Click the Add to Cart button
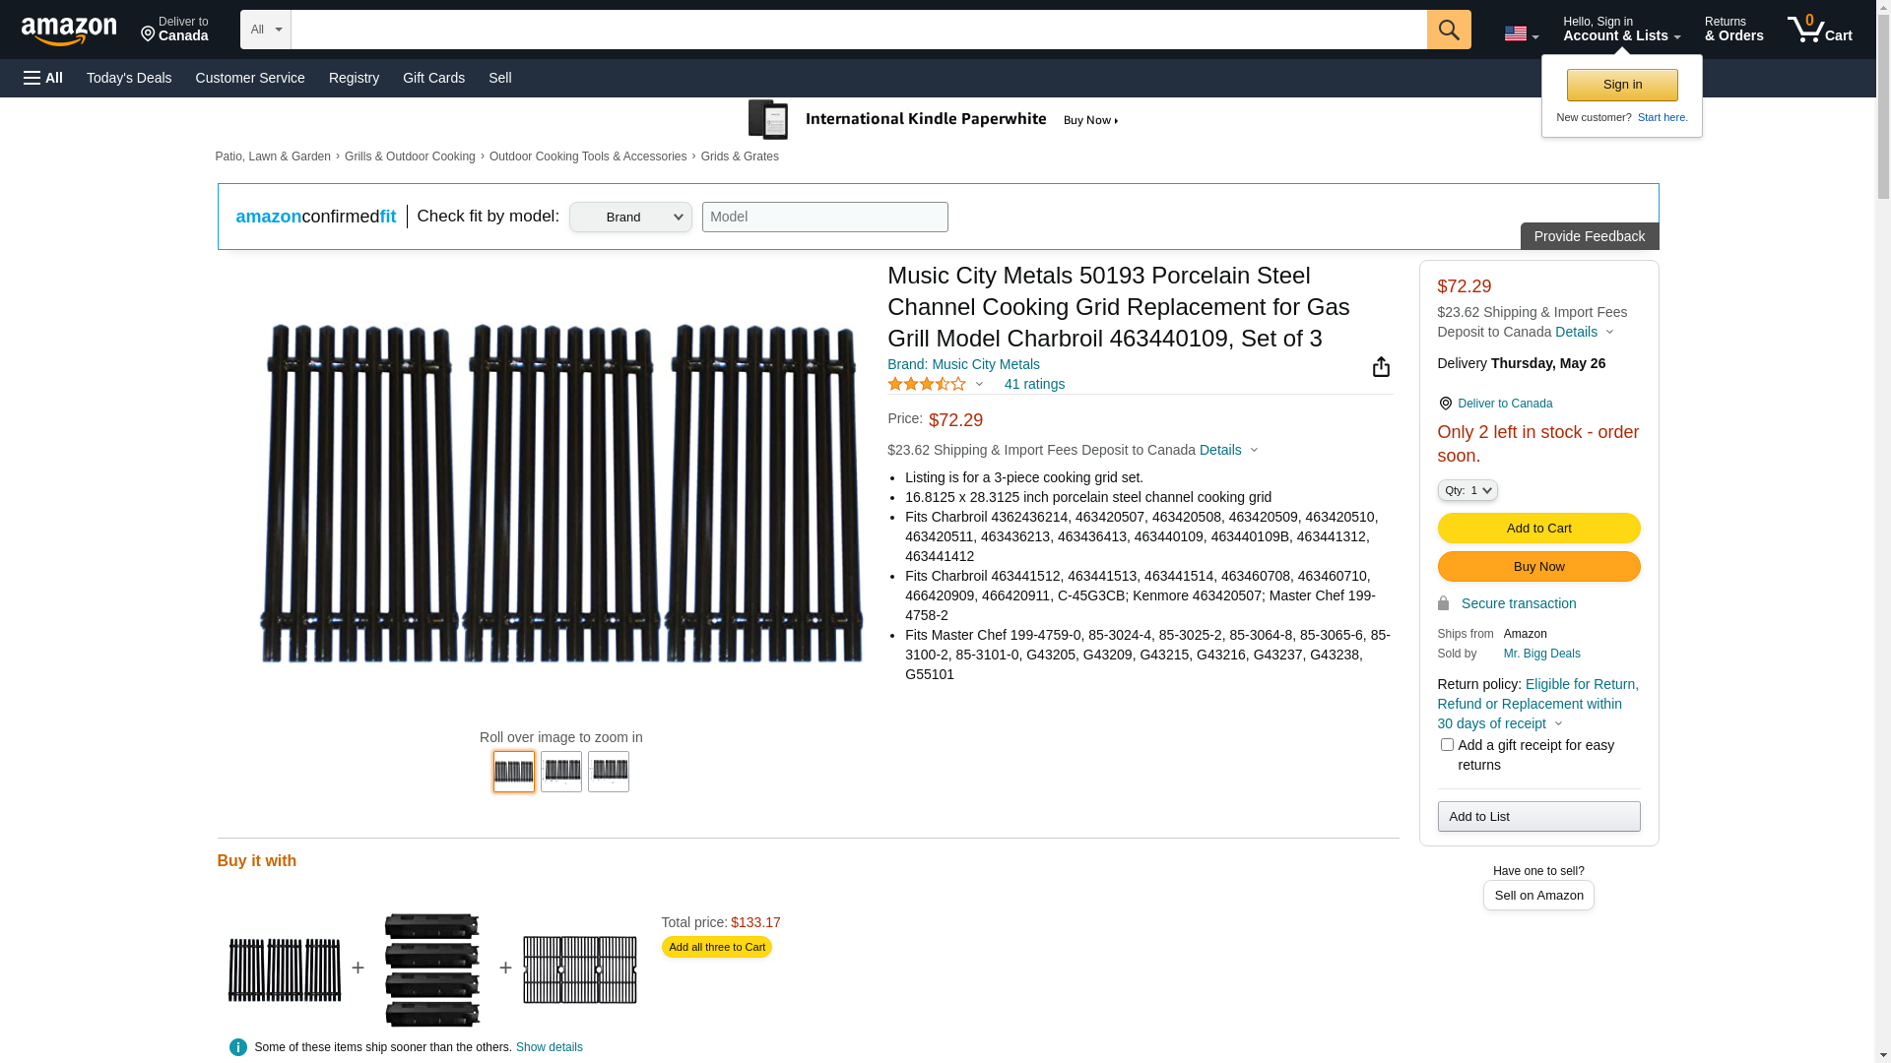 1538,529
